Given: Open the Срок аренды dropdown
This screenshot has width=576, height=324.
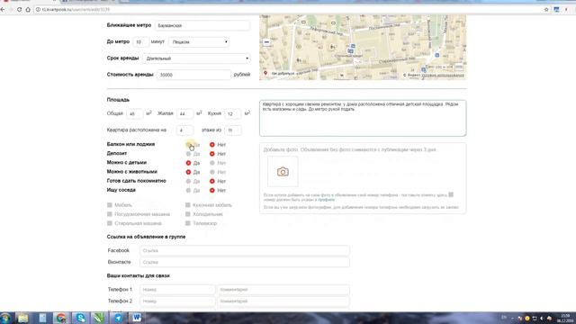Looking at the screenshot, I should coord(196,58).
